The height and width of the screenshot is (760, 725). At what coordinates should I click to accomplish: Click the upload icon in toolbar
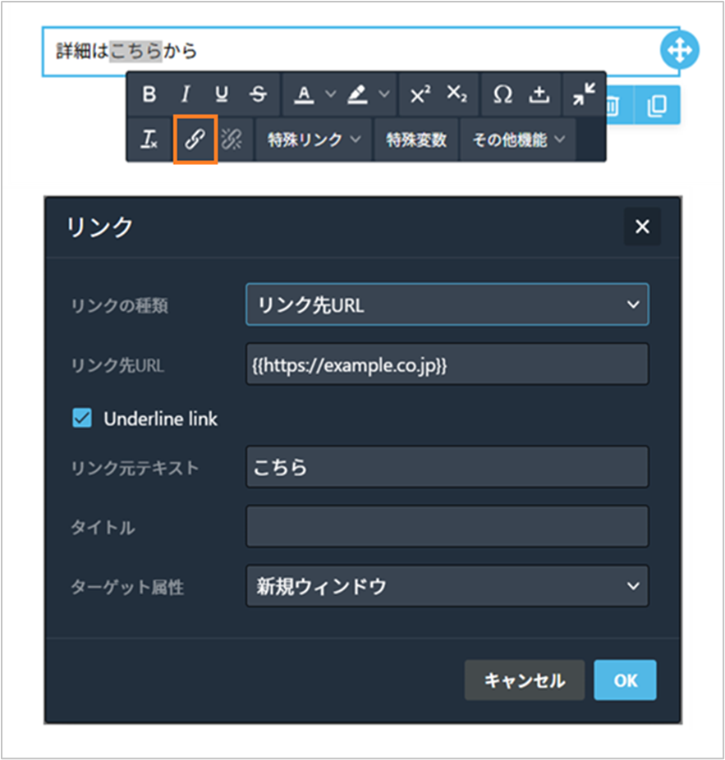[x=539, y=94]
